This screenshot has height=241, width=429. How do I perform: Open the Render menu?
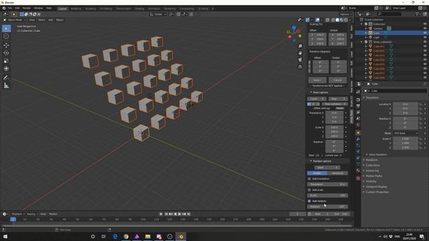27,8
